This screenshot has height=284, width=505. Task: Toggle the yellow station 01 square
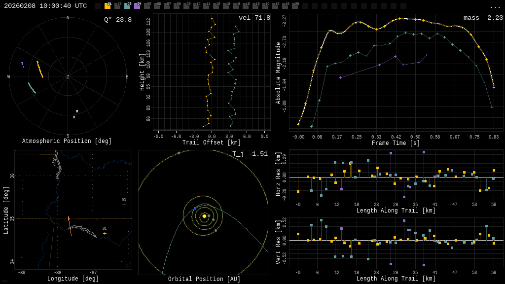(x=108, y=6)
